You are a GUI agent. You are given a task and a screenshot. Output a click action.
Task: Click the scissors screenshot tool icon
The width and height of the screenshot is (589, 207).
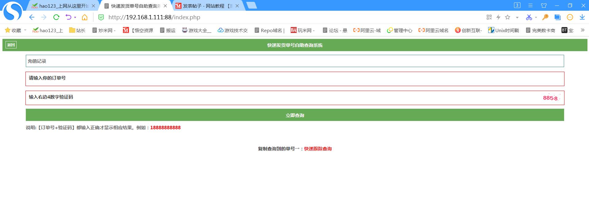(x=528, y=17)
